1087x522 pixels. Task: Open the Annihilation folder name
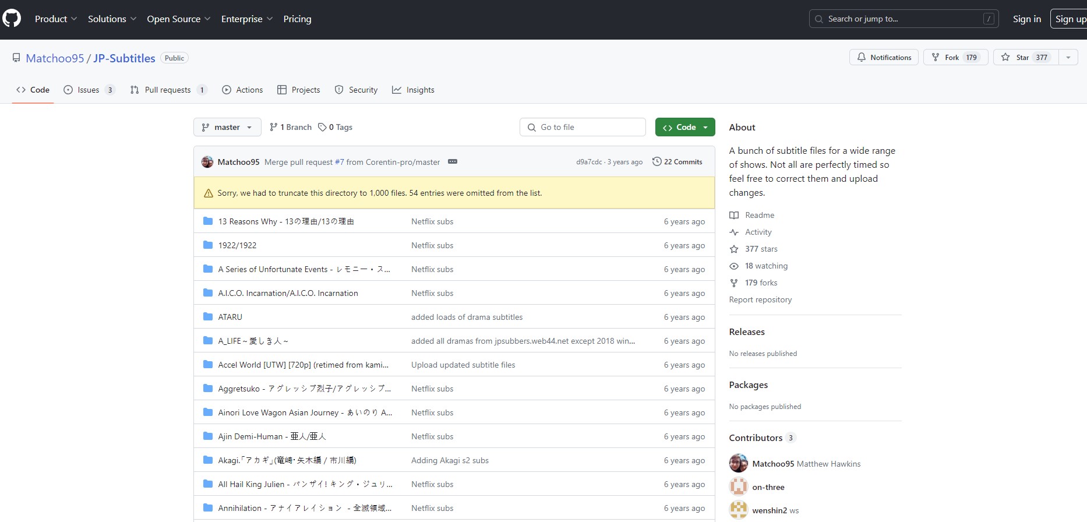point(305,508)
